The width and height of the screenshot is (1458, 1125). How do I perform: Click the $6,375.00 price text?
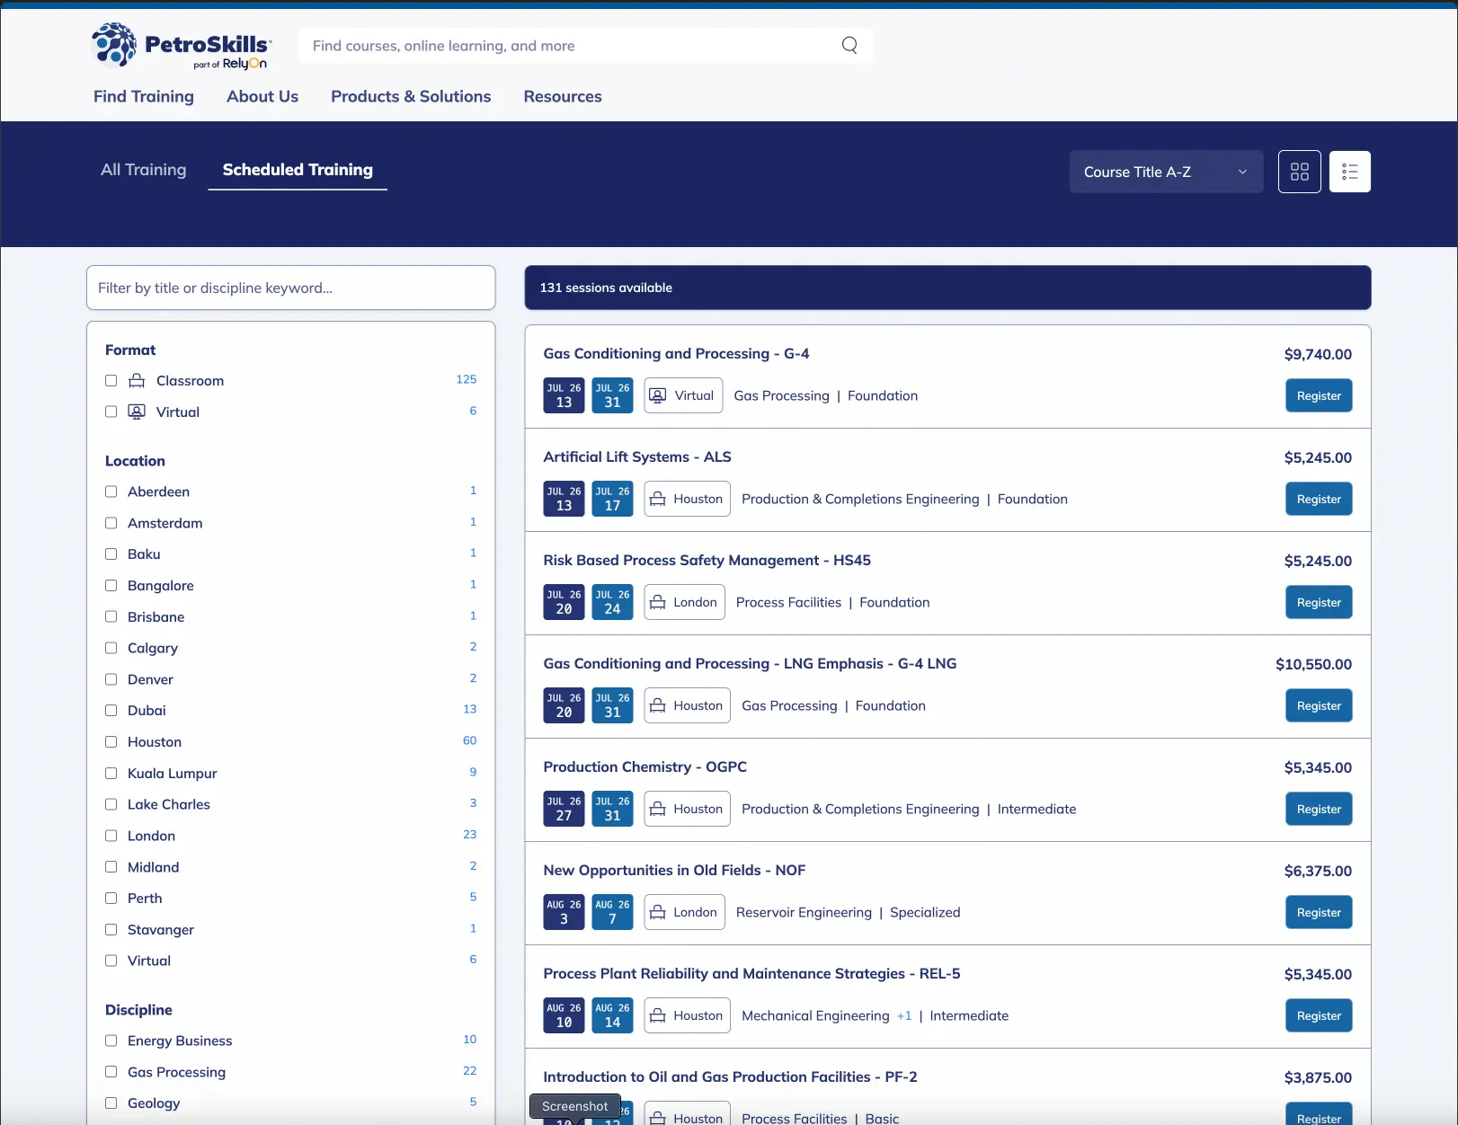1318,871
